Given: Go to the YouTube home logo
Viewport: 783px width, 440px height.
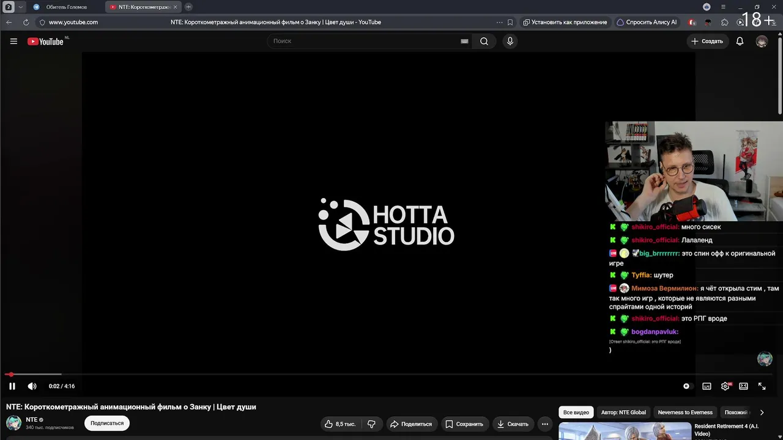Looking at the screenshot, I should (45, 42).
